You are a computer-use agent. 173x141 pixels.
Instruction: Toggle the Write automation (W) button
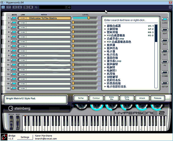(x=20, y=7)
